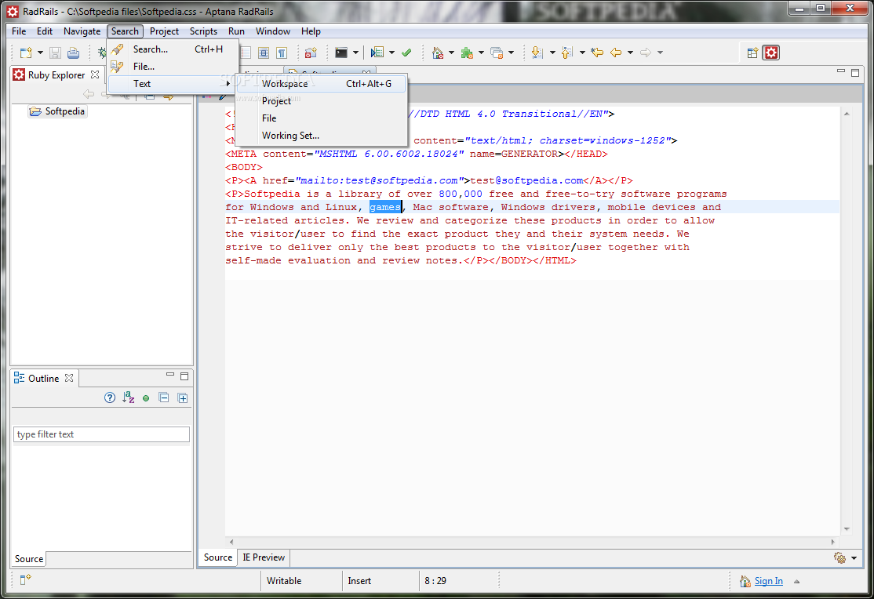The image size is (874, 599).
Task: Click the New file wizard icon
Action: 26,53
